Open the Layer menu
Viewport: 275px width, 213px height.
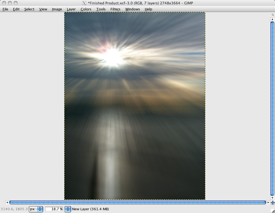[71, 9]
